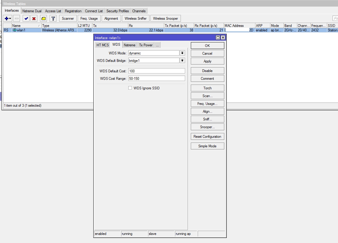Click the WDS Default Cost field
The image size is (338, 243).
click(x=156, y=71)
